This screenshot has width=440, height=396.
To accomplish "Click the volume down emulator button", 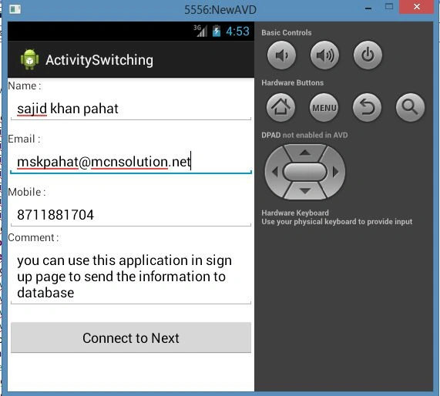I will pyautogui.click(x=281, y=55).
